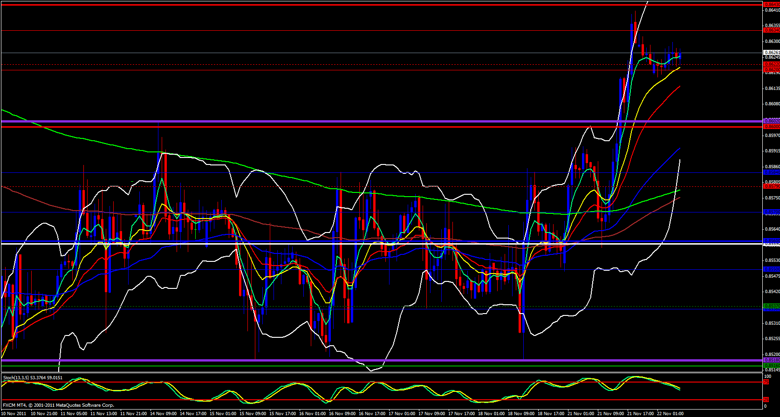Viewport: 780px width, 417px height.
Task: Click the red dashed 0.8579 level tag
Action: [x=771, y=186]
